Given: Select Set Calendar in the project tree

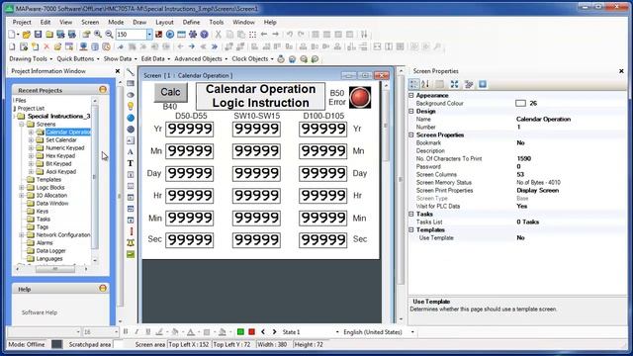Looking at the screenshot, I should (x=61, y=139).
